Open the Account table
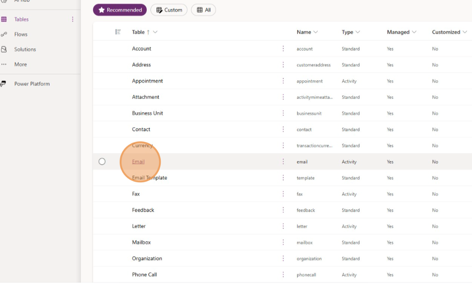This screenshot has width=472, height=291. (142, 49)
